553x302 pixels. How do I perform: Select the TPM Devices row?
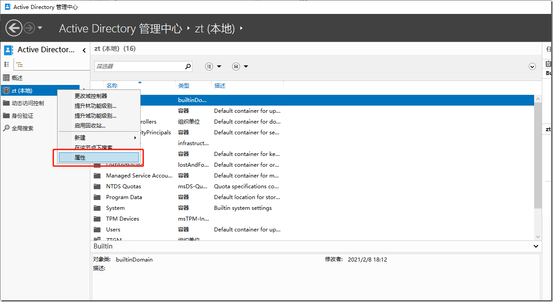(312, 219)
